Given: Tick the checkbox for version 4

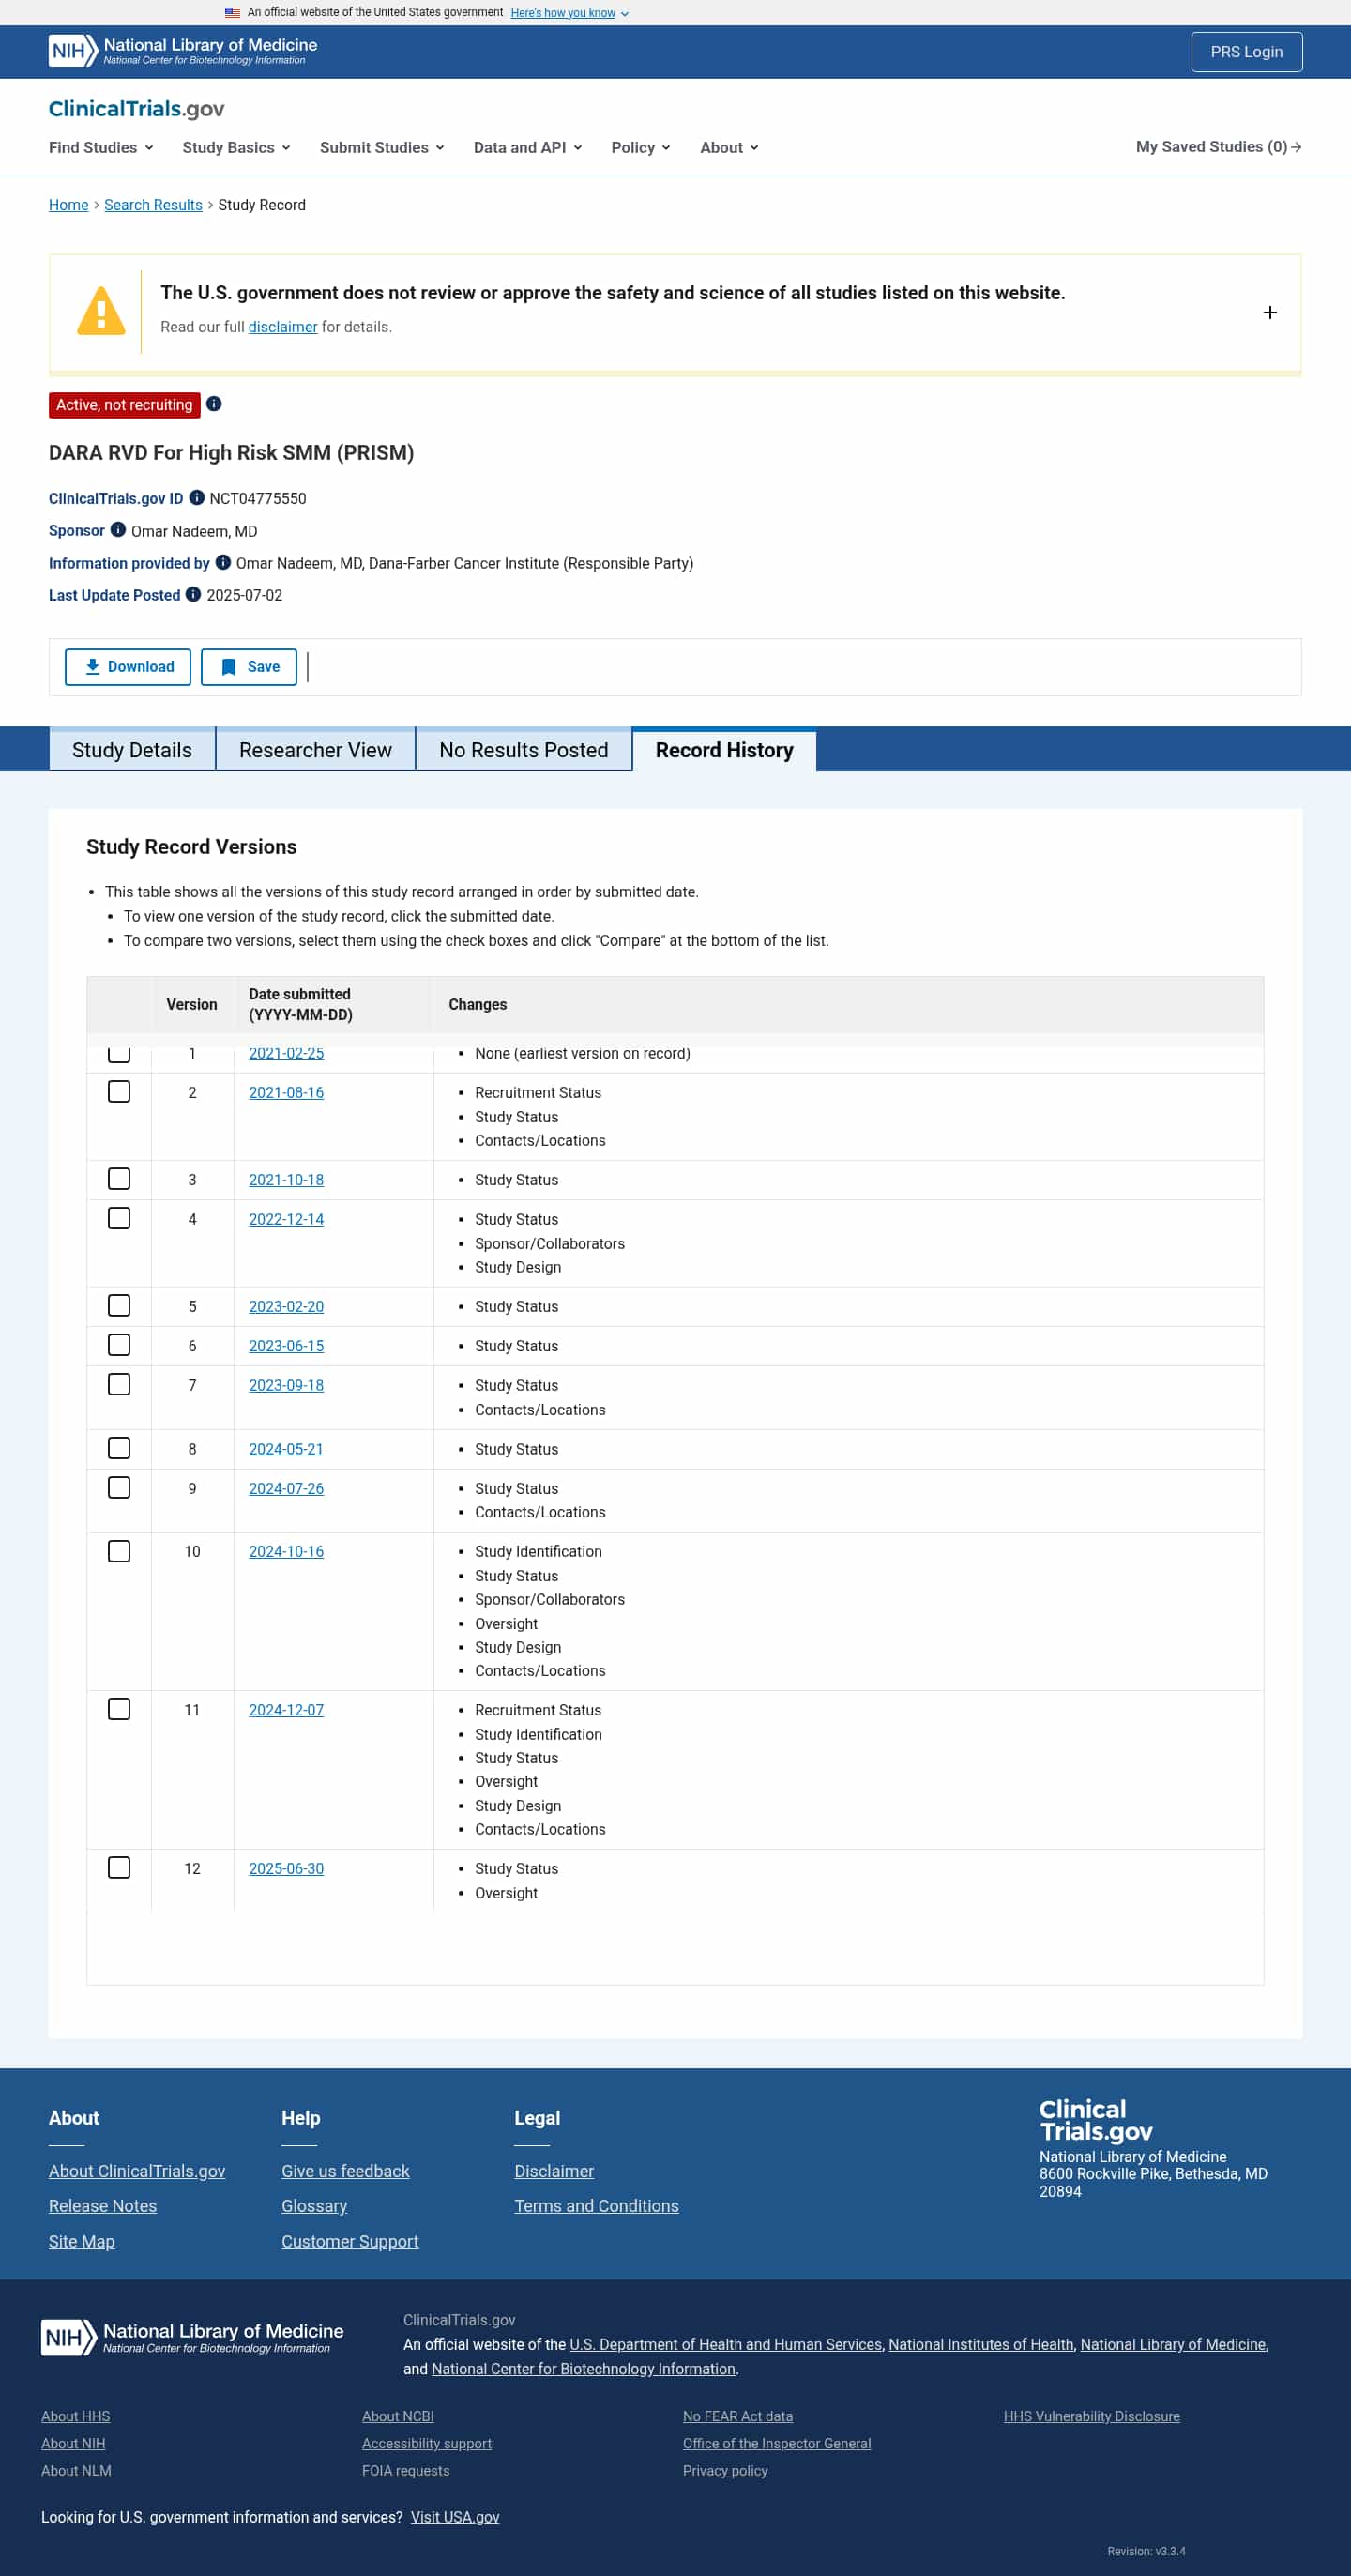Looking at the screenshot, I should pos(119,1218).
